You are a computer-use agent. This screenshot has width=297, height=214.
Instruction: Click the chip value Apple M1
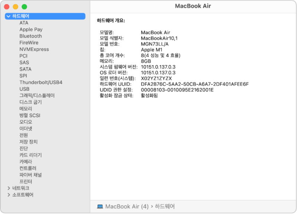(151, 50)
